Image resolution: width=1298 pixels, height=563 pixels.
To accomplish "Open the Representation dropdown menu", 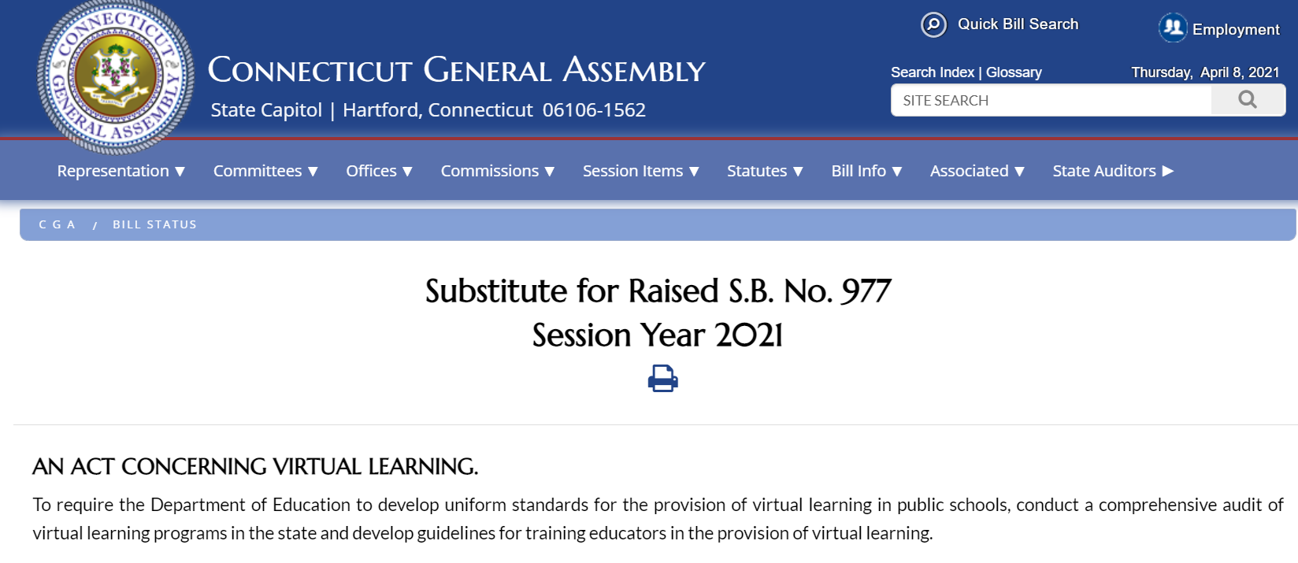I will pyautogui.click(x=121, y=171).
